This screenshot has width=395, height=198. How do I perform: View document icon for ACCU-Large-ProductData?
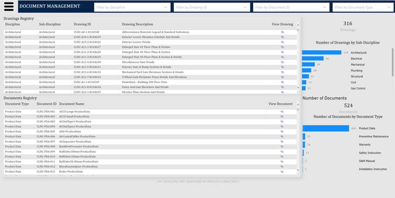tap(282, 112)
